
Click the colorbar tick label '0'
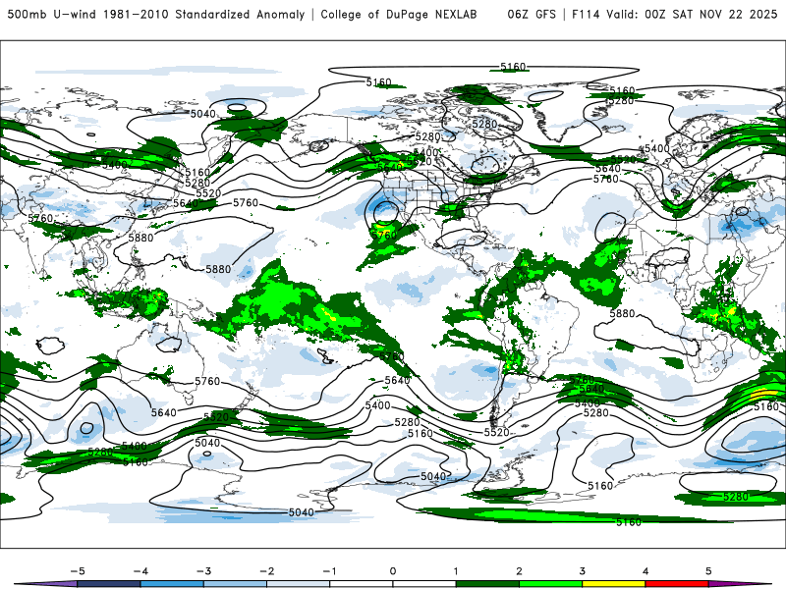coord(392,571)
